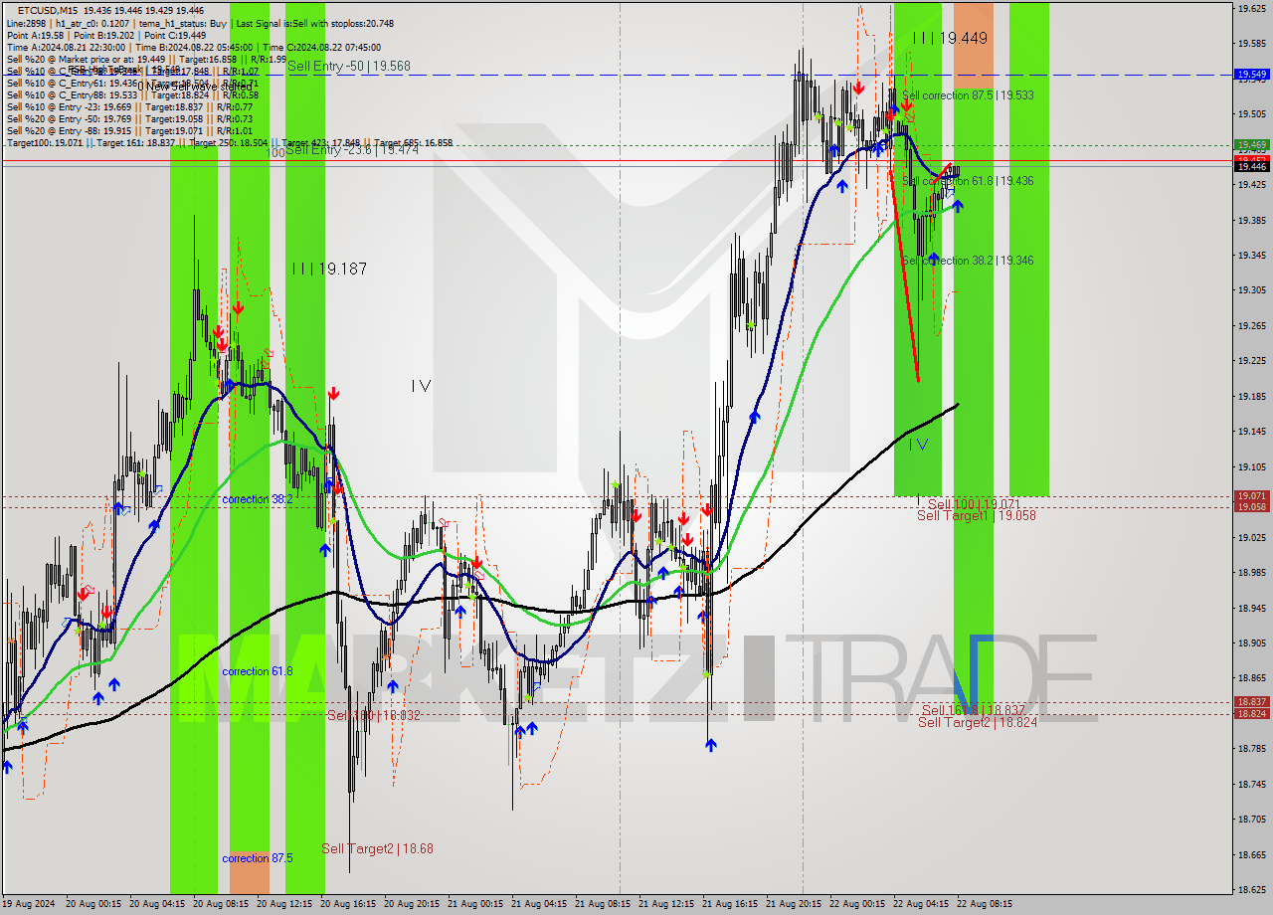Click the 'Sell Target1 | 19.058' label
This screenshot has width=1273, height=915.
click(977, 515)
